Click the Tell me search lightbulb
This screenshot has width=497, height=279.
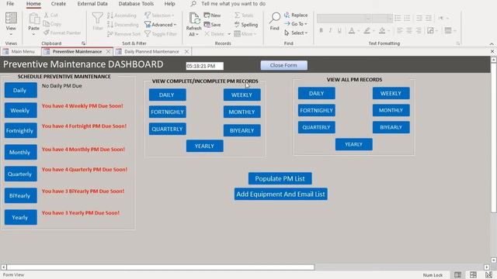193,4
